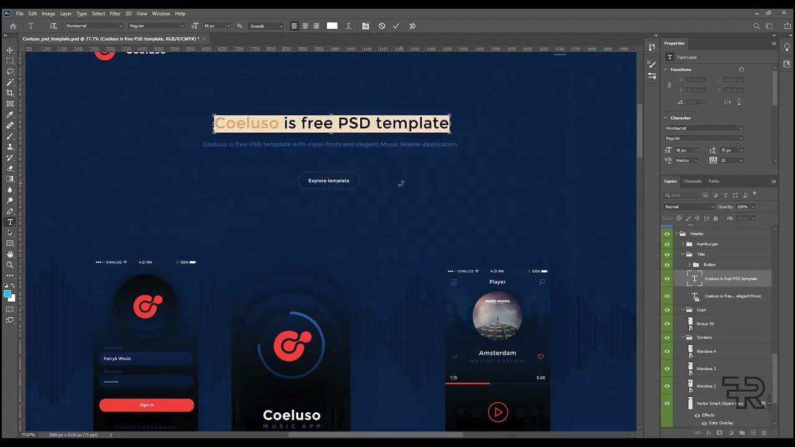Expand the Hamburger layer group

tap(683, 244)
